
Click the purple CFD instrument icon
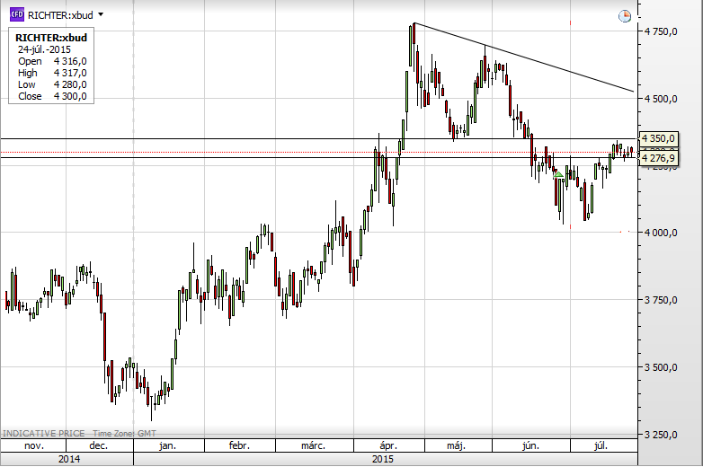click(x=17, y=14)
